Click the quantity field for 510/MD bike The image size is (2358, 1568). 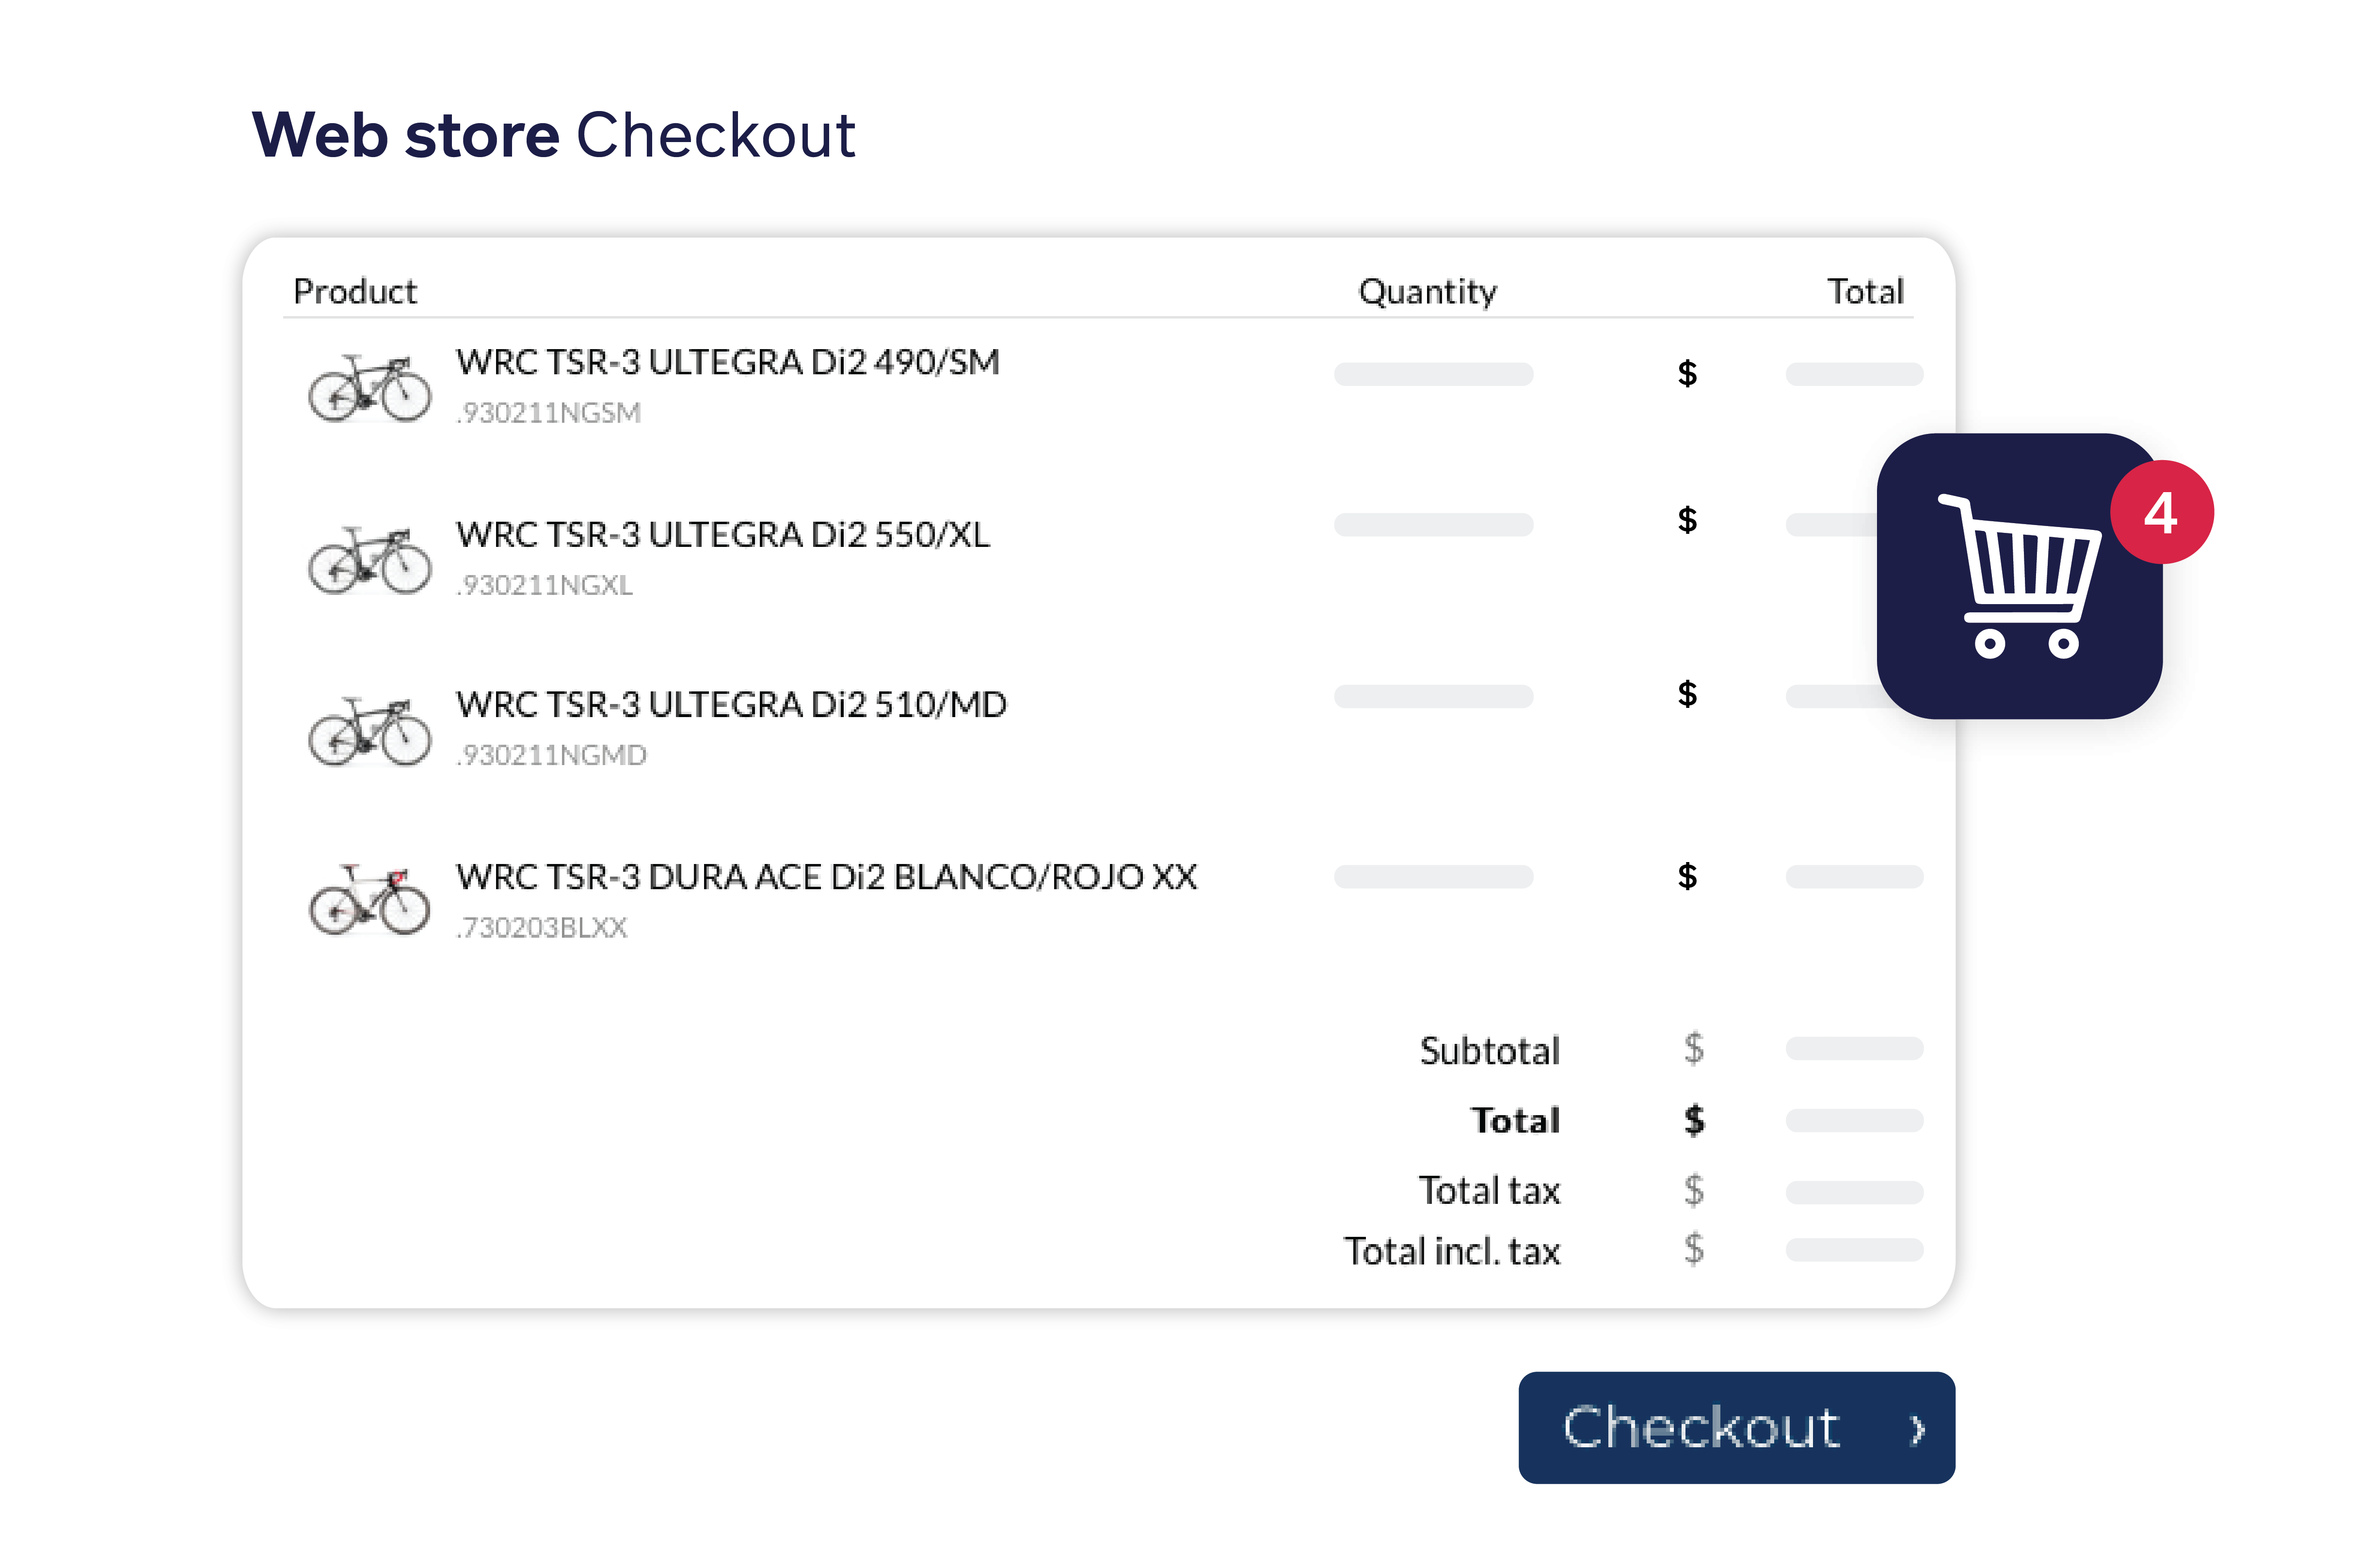pyautogui.click(x=1433, y=696)
